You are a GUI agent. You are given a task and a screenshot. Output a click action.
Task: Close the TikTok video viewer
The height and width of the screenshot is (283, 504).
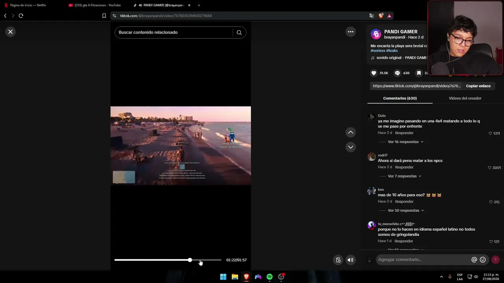click(x=11, y=32)
